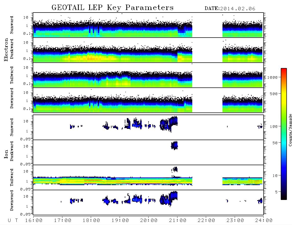Image resolution: width=292 pixels, height=225 pixels.
Task: Click the 20:00 time tick label
Action: click(x=149, y=221)
